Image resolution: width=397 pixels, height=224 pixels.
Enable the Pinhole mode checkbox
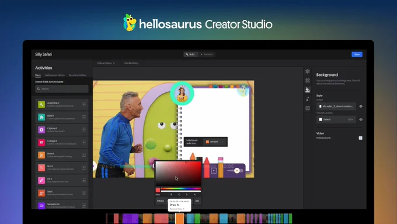click(x=361, y=138)
